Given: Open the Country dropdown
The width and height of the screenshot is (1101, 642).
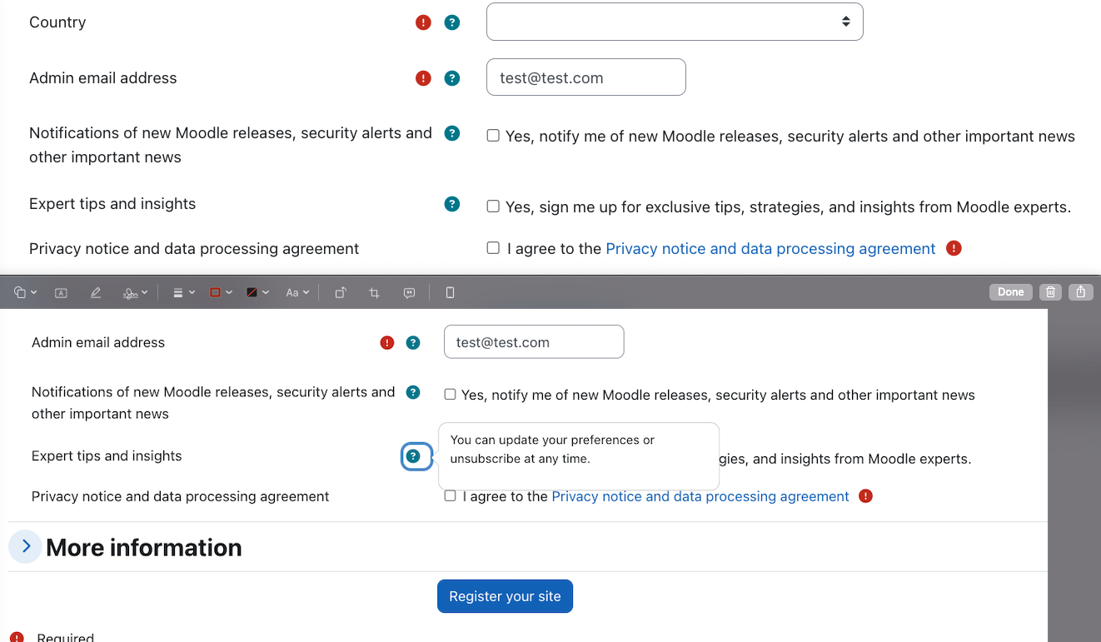Looking at the screenshot, I should point(675,22).
